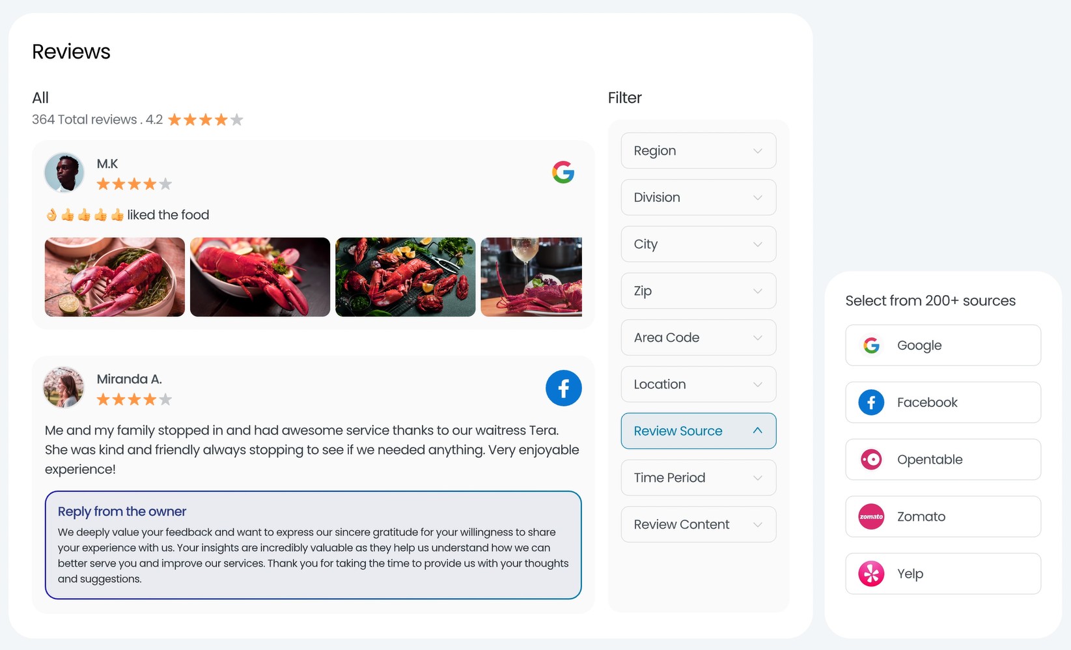Select the Opentable source option
This screenshot has width=1071, height=650.
click(x=943, y=460)
